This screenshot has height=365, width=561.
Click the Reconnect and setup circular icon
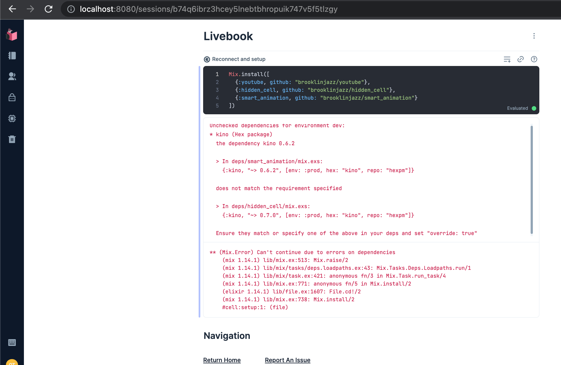tap(207, 59)
